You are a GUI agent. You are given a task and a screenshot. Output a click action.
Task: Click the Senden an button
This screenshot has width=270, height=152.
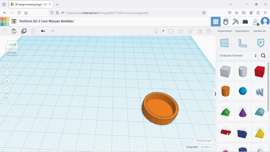(x=259, y=31)
